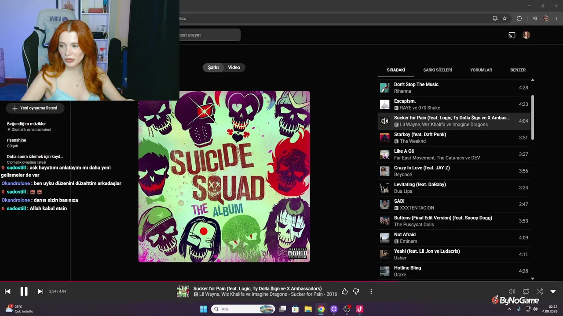Open Microsoft Store from the taskbar
Screen dimensions: 563x316
tap(295, 309)
